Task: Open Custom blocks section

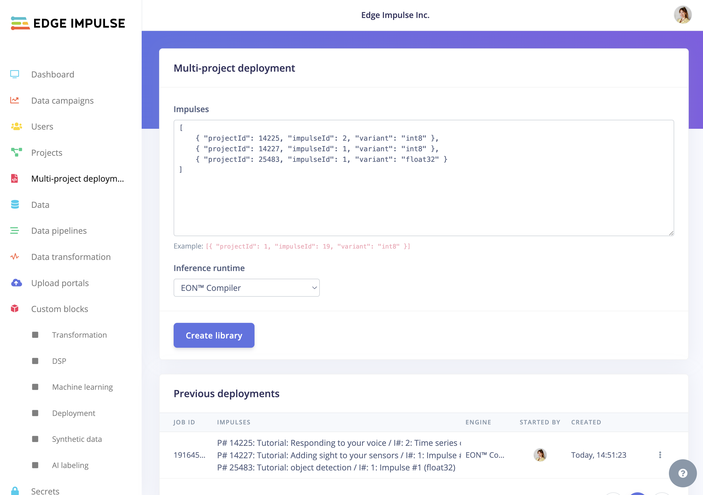Action: pos(60,309)
